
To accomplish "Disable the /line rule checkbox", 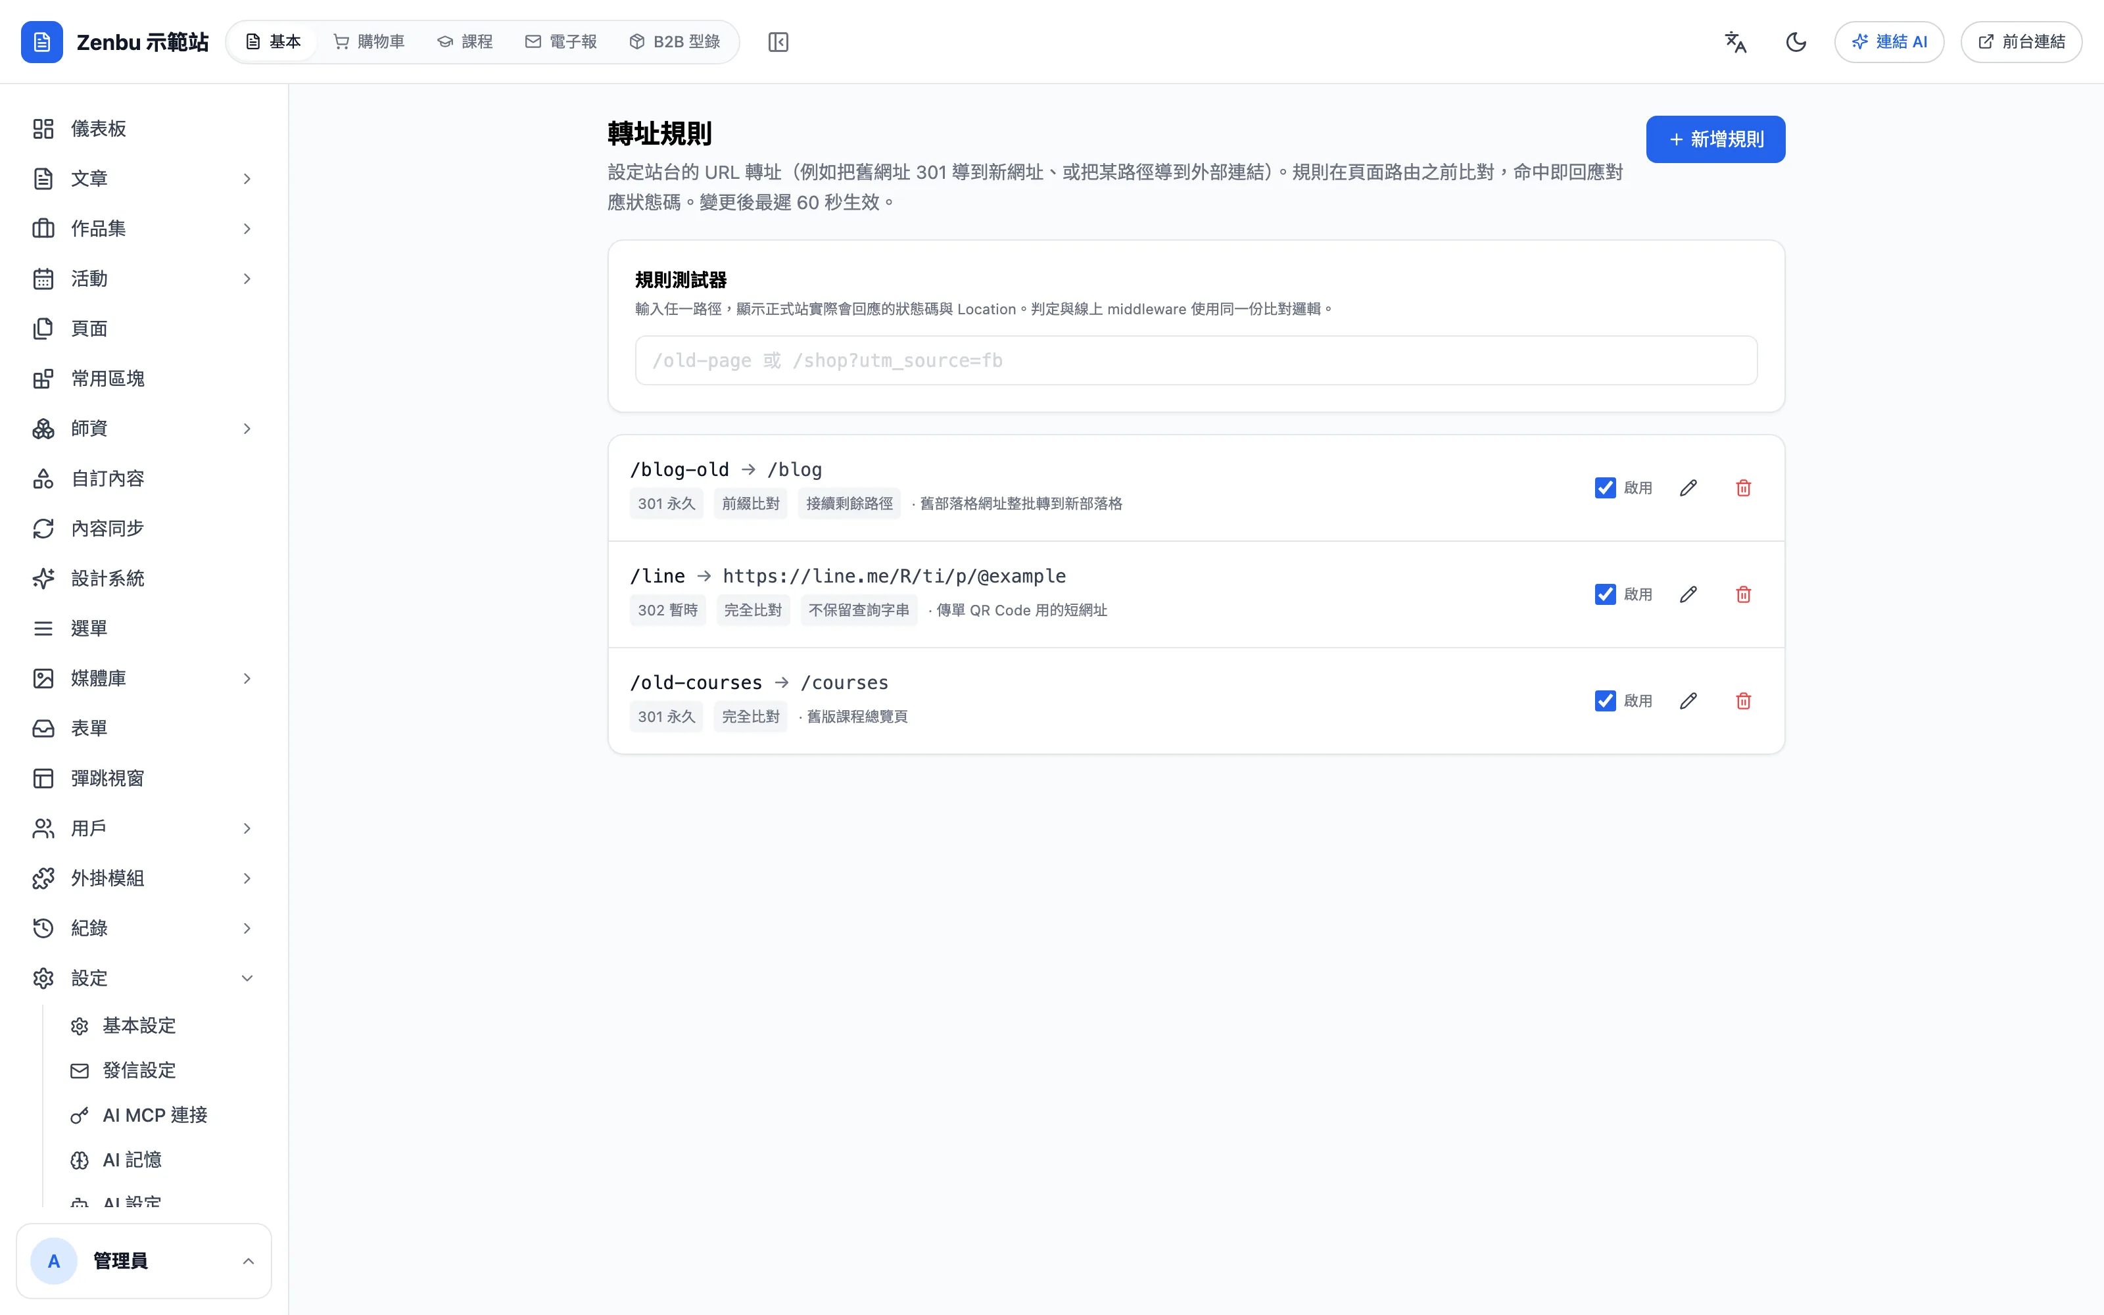I will 1605,594.
